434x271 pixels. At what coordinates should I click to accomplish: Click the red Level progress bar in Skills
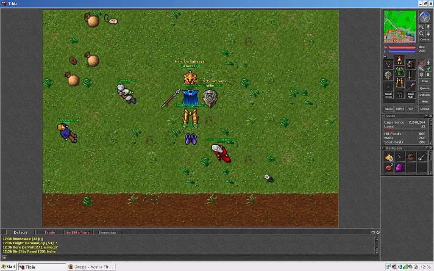[405, 130]
